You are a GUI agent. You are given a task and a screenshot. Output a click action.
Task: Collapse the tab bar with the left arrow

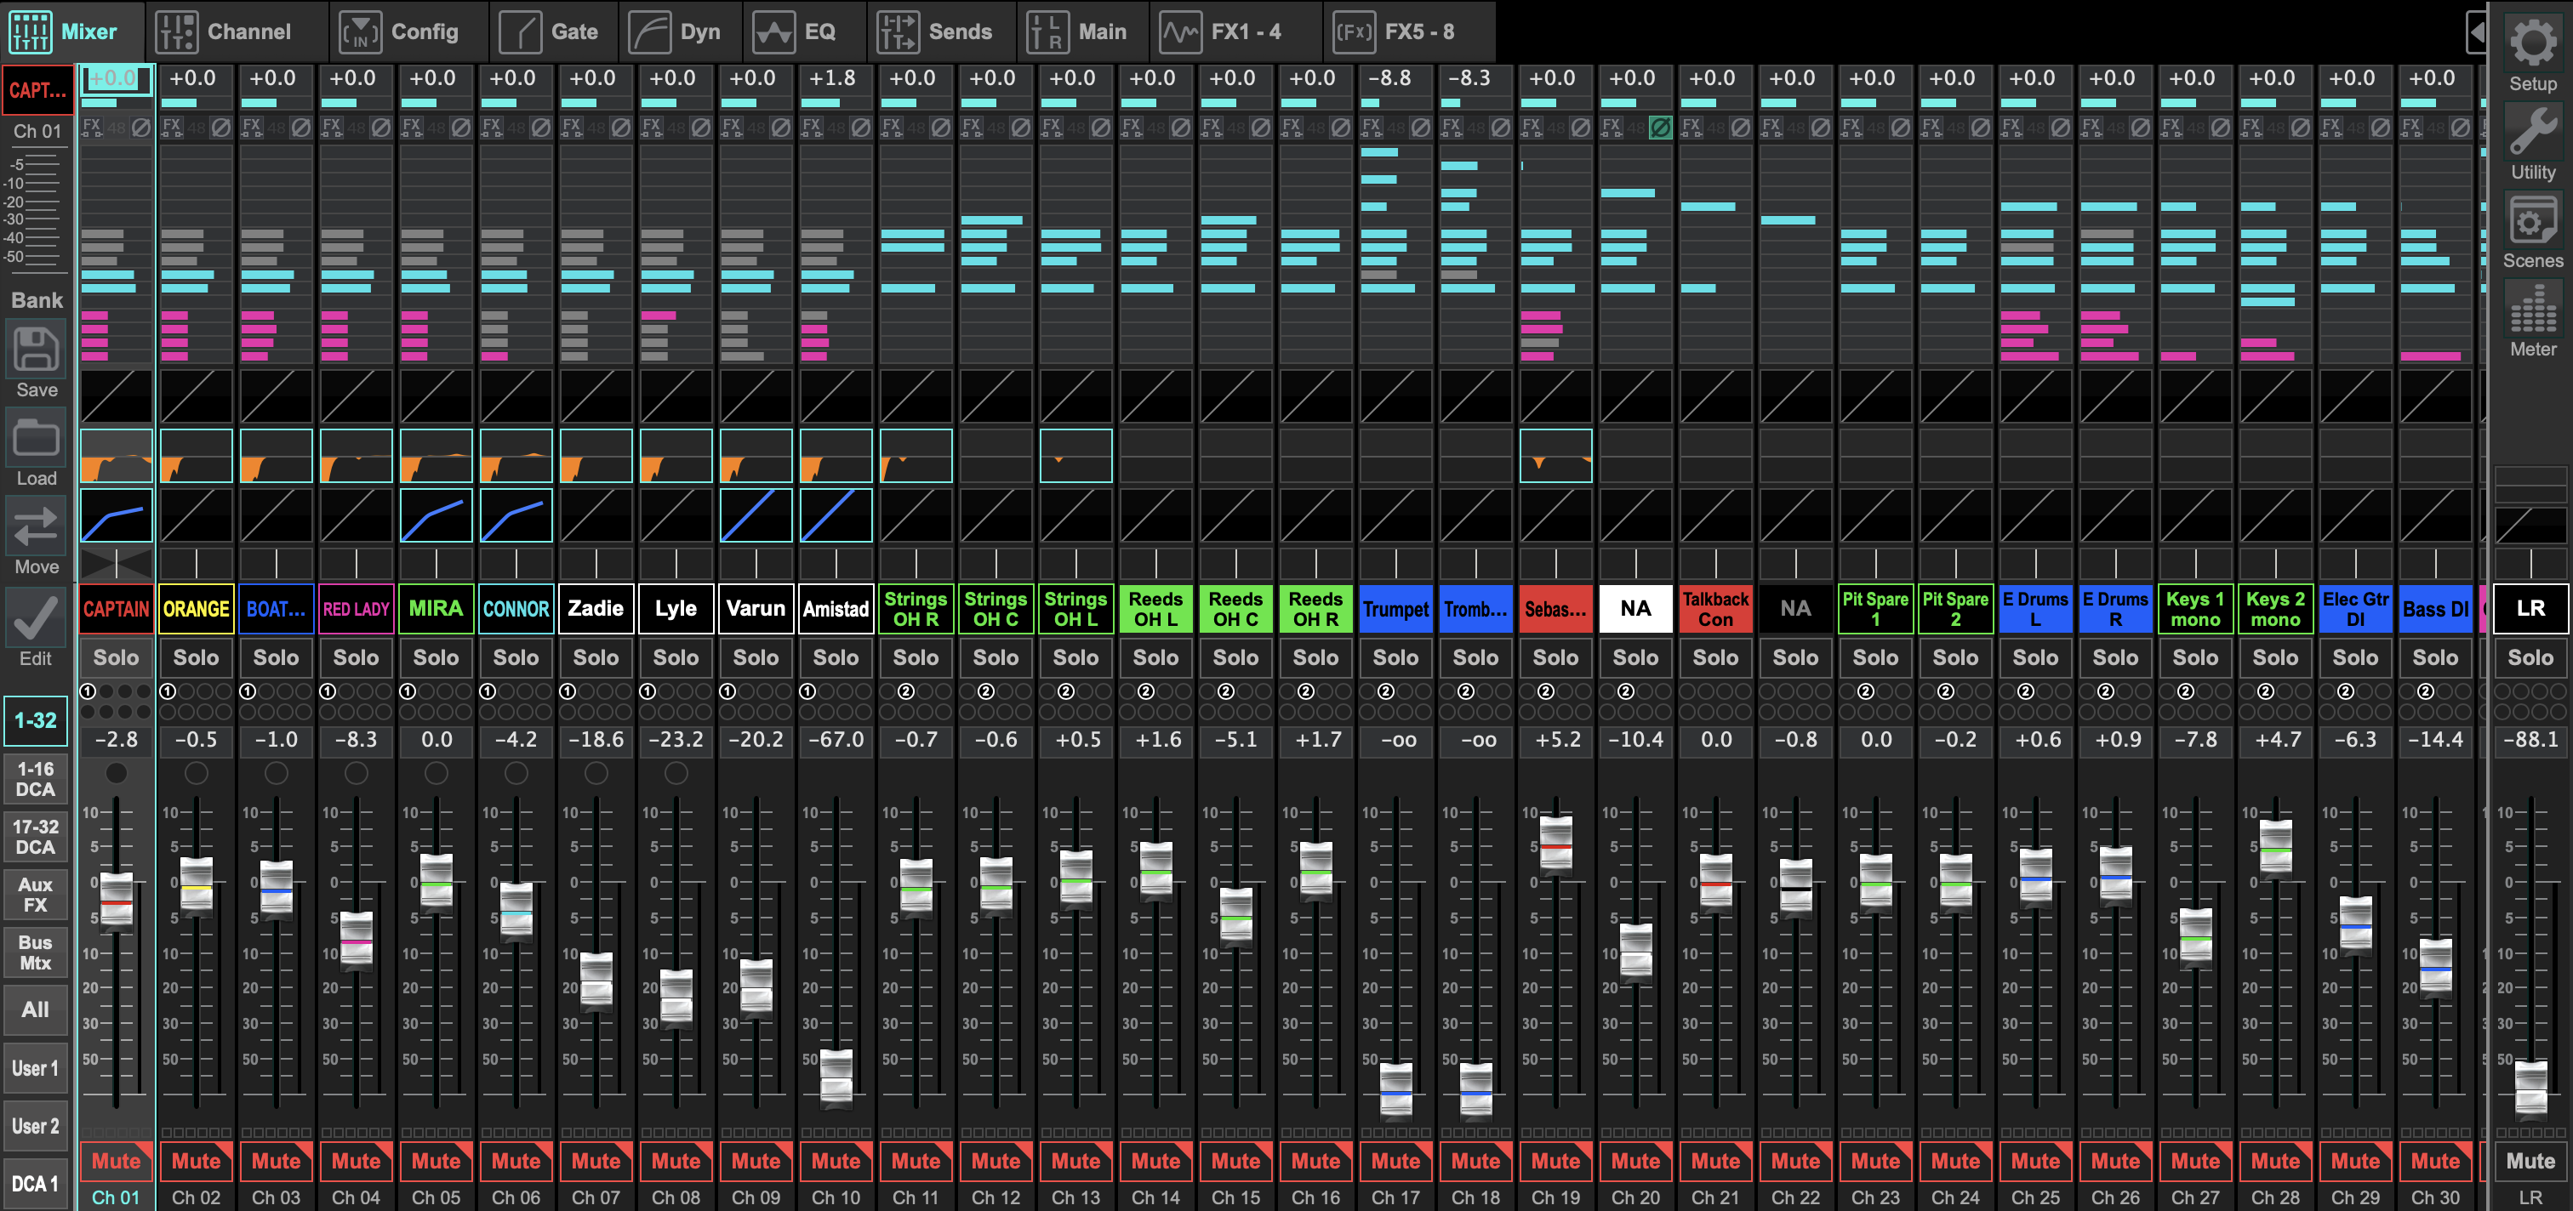pos(2478,31)
